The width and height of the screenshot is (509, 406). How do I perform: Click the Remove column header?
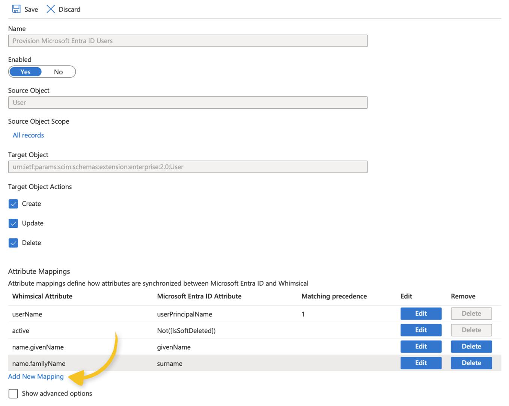tap(463, 296)
